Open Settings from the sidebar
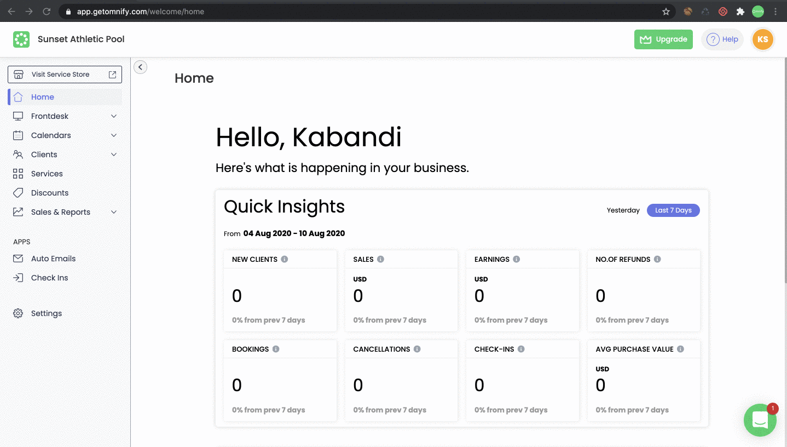Screen dimensions: 787x447 [65, 313]
